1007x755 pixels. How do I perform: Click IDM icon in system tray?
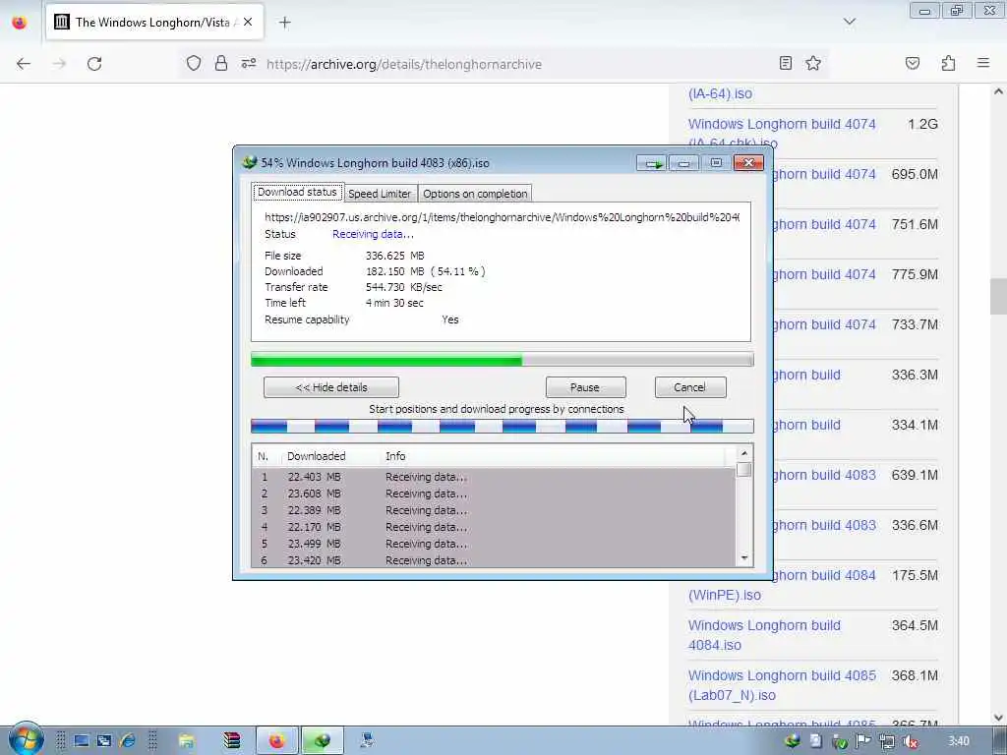(x=793, y=741)
